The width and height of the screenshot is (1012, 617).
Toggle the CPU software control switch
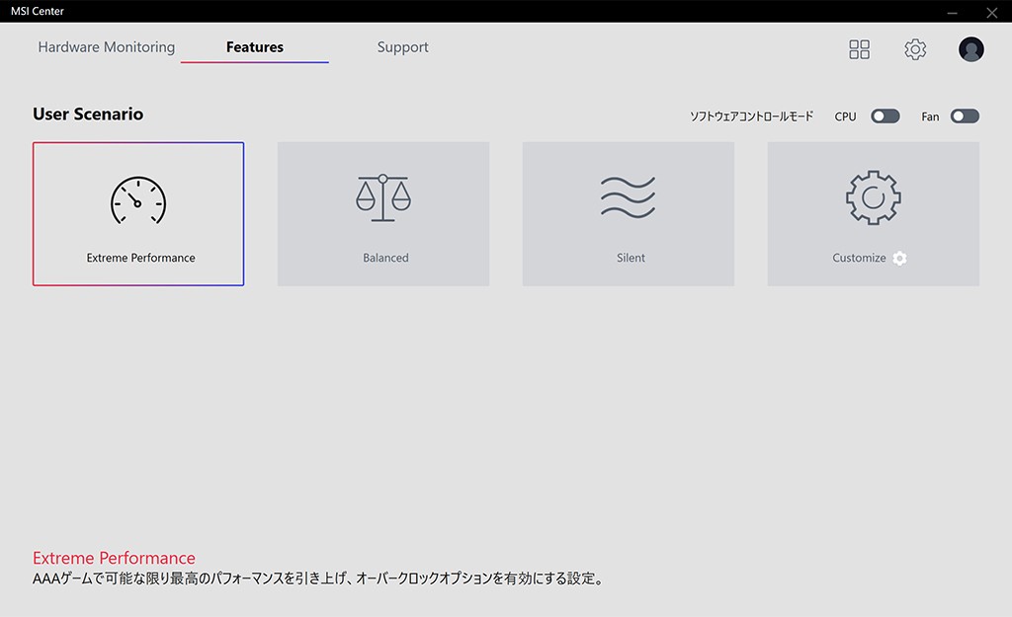coord(885,116)
